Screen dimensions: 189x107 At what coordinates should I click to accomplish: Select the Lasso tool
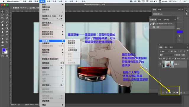coord(2,15)
